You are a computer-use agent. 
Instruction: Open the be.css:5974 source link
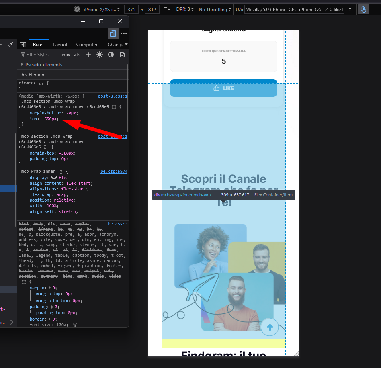(114, 172)
